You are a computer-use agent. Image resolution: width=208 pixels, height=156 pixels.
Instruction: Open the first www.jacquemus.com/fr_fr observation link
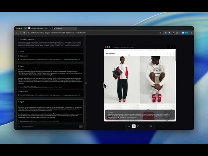(x=71, y=59)
